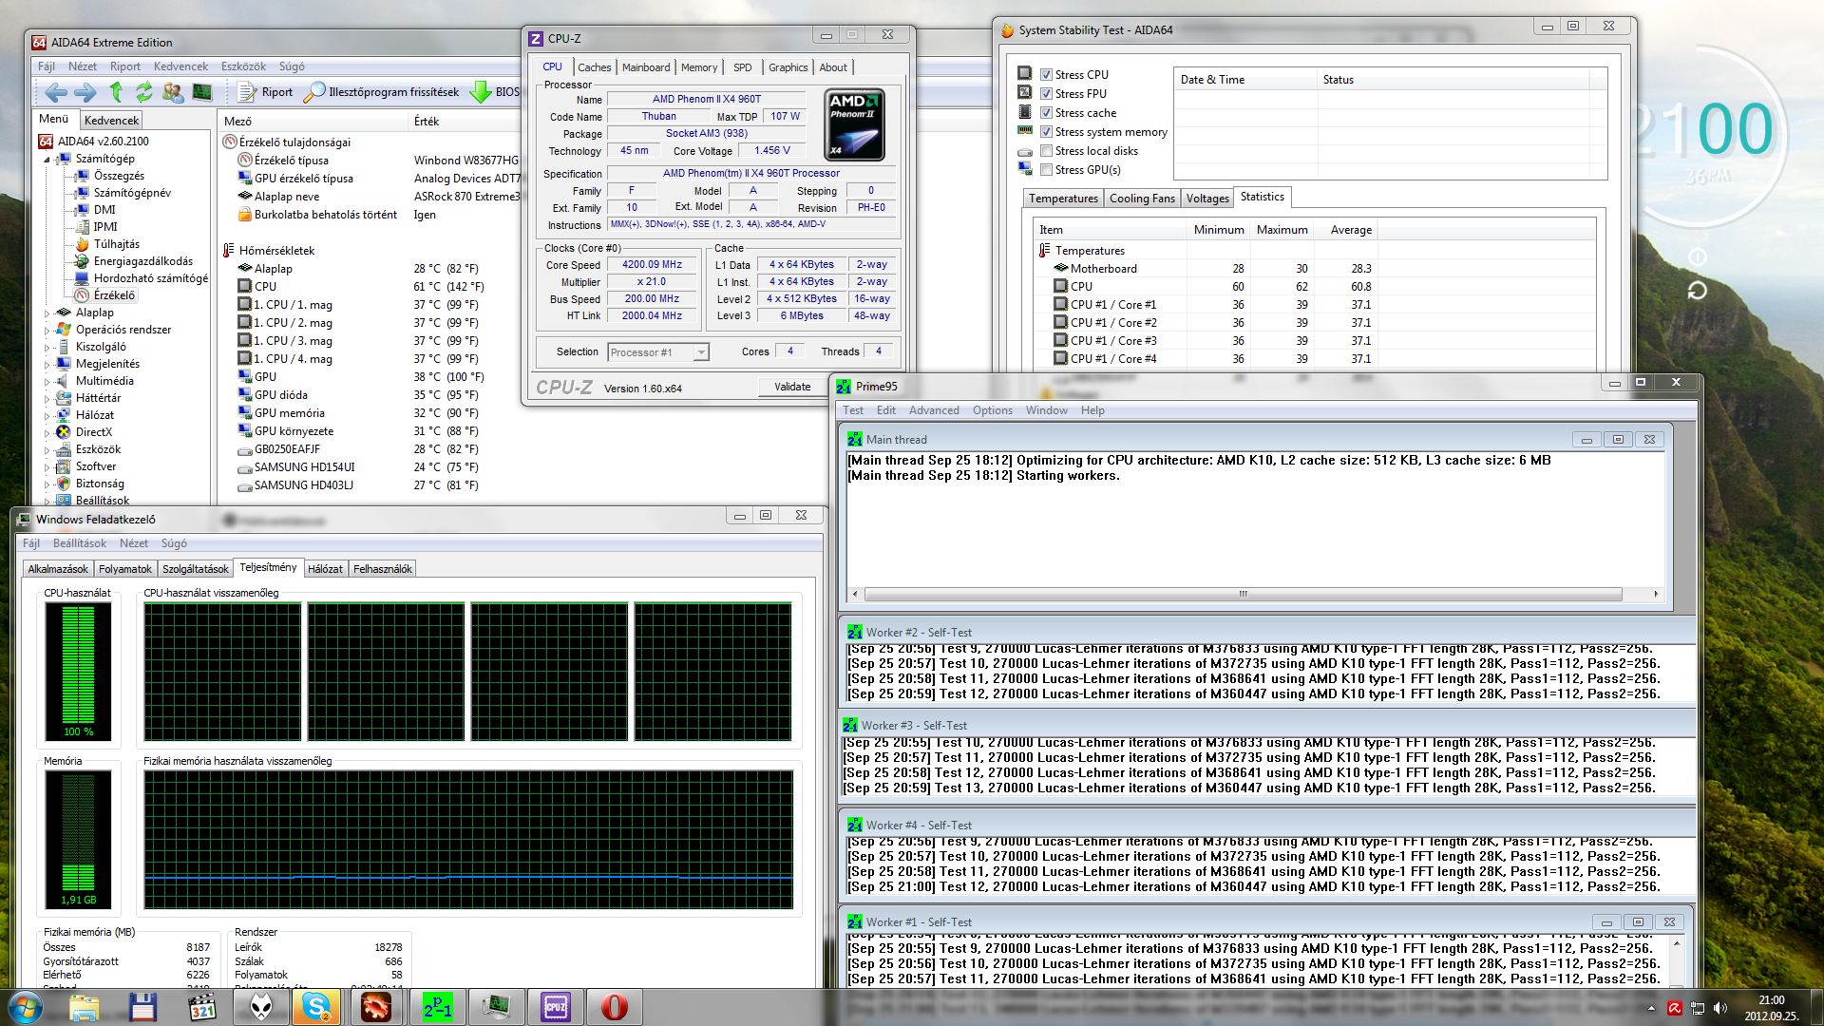The width and height of the screenshot is (1824, 1026).
Task: Toggle the Stress CPU checkbox
Action: [1046, 75]
